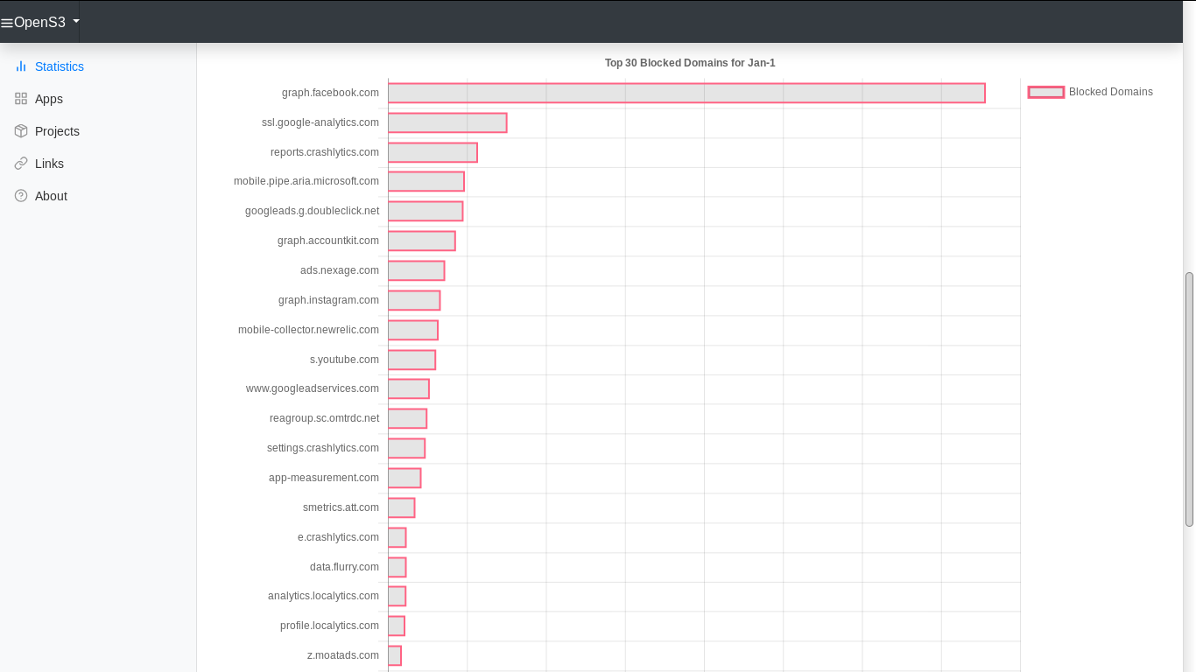This screenshot has width=1196, height=672.
Task: Open the Statistics page link
Action: coord(60,66)
